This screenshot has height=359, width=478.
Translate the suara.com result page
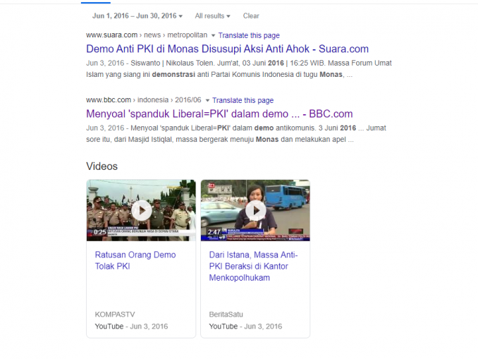coord(249,35)
